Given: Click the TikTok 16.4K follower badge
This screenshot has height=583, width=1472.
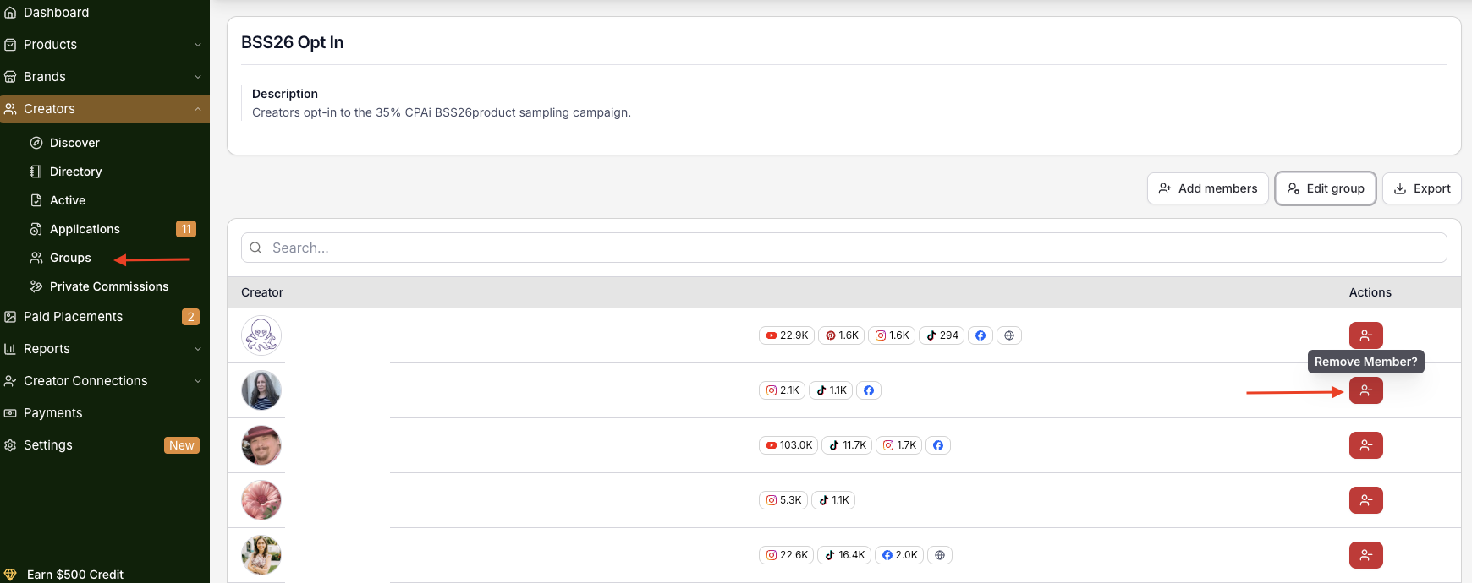Looking at the screenshot, I should (x=844, y=555).
